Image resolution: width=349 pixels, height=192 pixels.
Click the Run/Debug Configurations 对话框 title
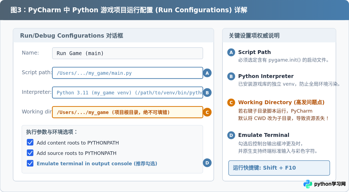pyautogui.click(x=72, y=36)
